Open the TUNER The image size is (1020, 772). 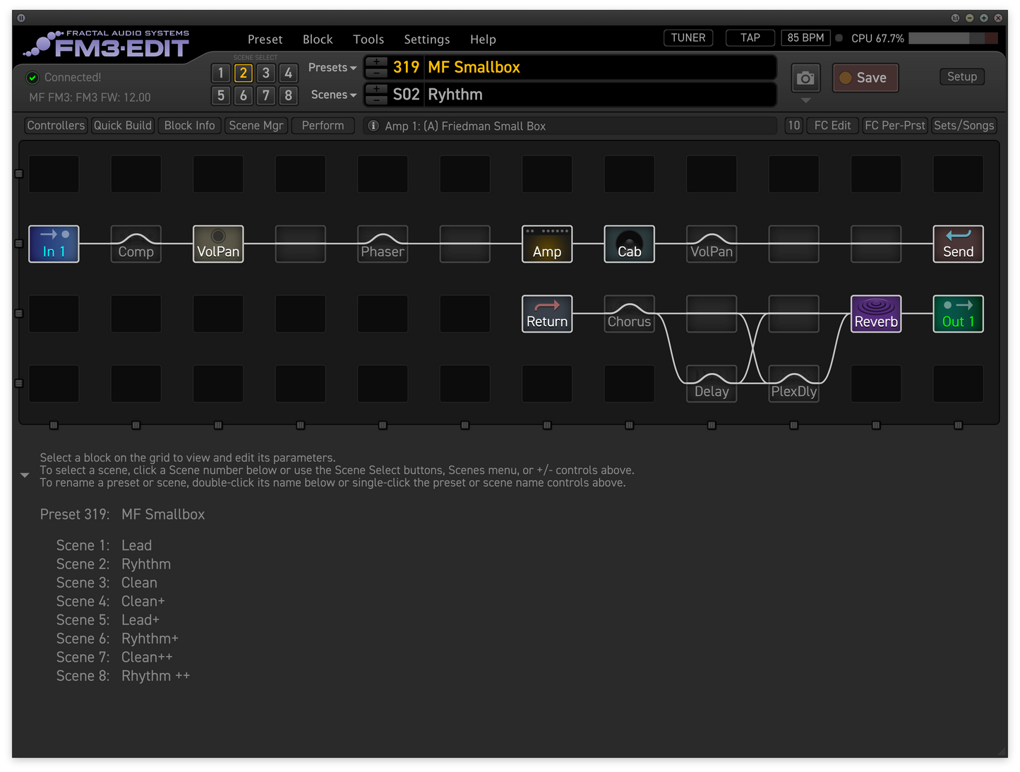(x=688, y=38)
